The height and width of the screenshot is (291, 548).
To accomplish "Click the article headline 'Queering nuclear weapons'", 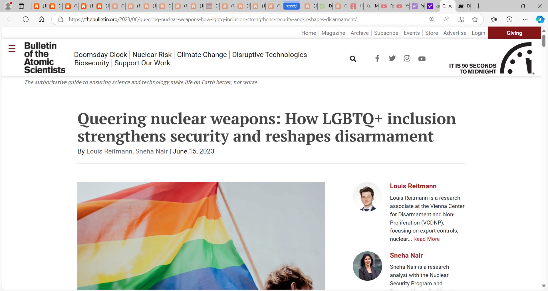I will (x=267, y=127).
